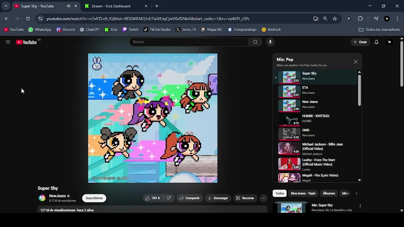404x227 pixels.
Task: Play New Jeans track in the Mix
Action: coord(316,106)
